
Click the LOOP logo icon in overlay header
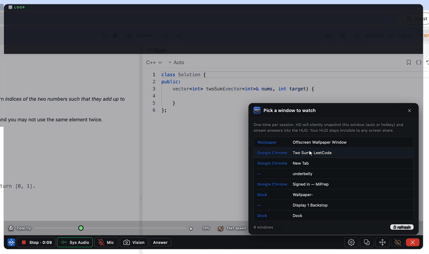[x=10, y=7]
